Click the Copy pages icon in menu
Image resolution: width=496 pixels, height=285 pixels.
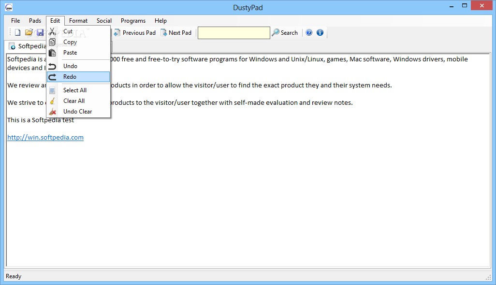pos(53,42)
